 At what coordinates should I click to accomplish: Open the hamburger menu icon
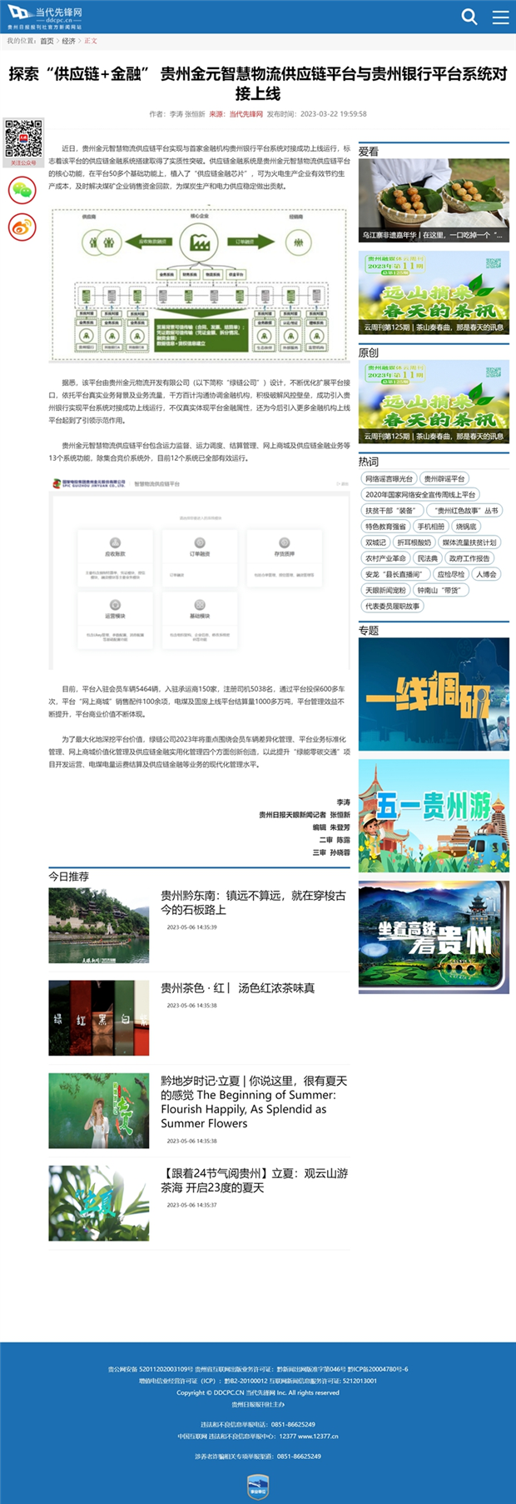[500, 17]
